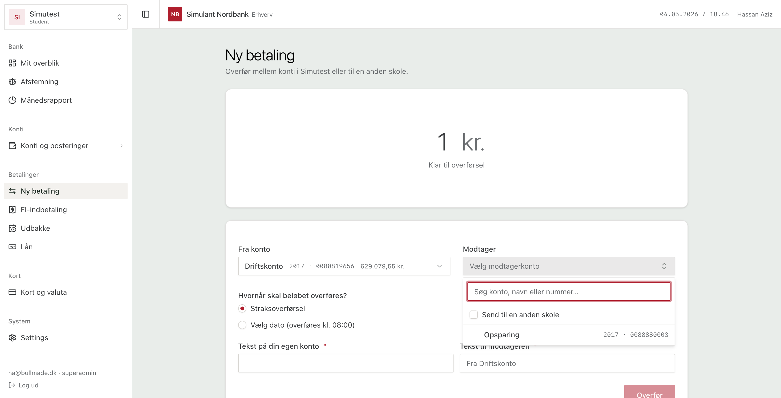Open Mit overblik page
Image resolution: width=781 pixels, height=398 pixels.
(66, 63)
